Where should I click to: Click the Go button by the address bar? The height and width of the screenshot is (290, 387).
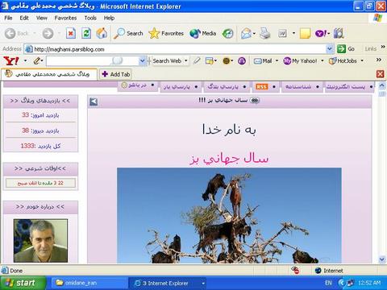coord(346,49)
